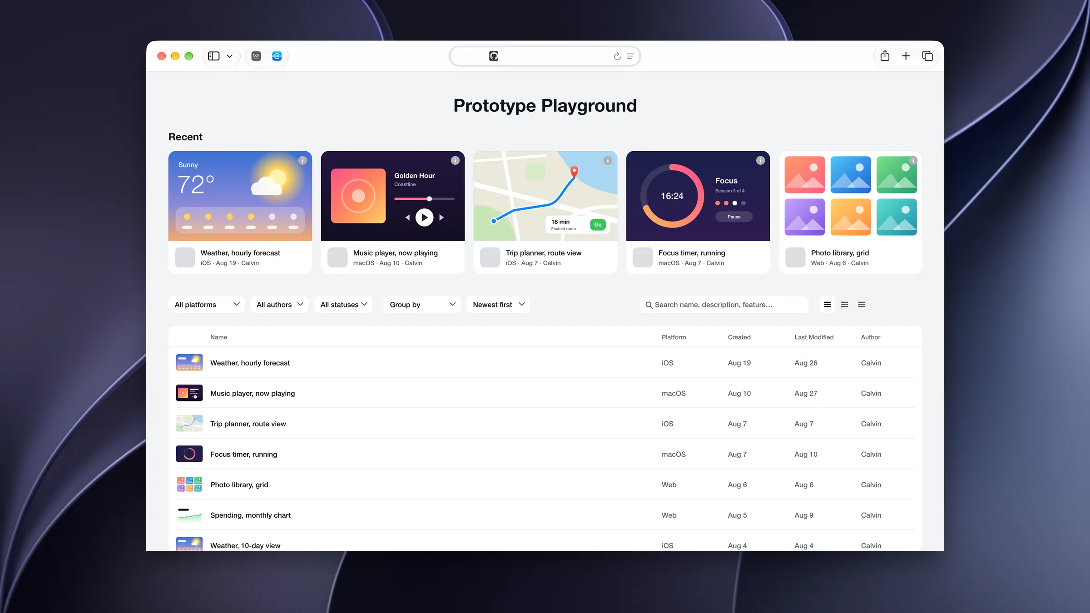1090x613 pixels.
Task: Open the Weather, hourly forecast recent card
Action: pyautogui.click(x=240, y=212)
